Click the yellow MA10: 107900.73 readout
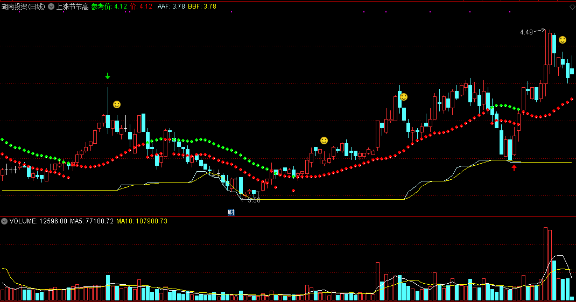This screenshot has height=302, width=576. pos(142,221)
